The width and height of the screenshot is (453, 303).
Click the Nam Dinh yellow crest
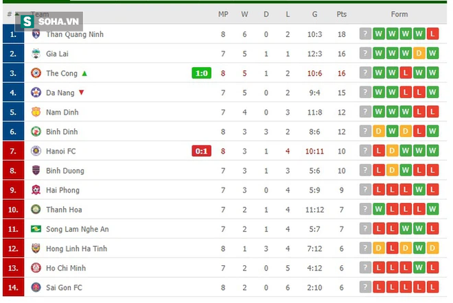(36, 112)
